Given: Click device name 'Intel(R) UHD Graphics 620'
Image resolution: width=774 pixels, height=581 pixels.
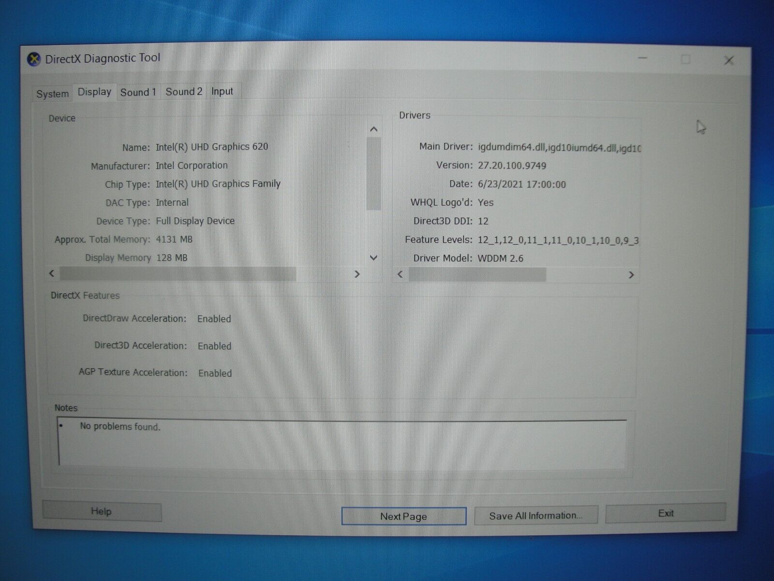Looking at the screenshot, I should (x=212, y=147).
